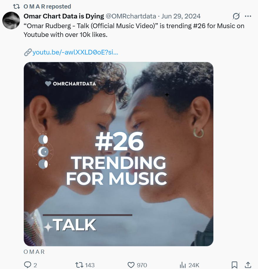This screenshot has height=269, width=258.
Task: Click the share post icon
Action: click(x=248, y=265)
